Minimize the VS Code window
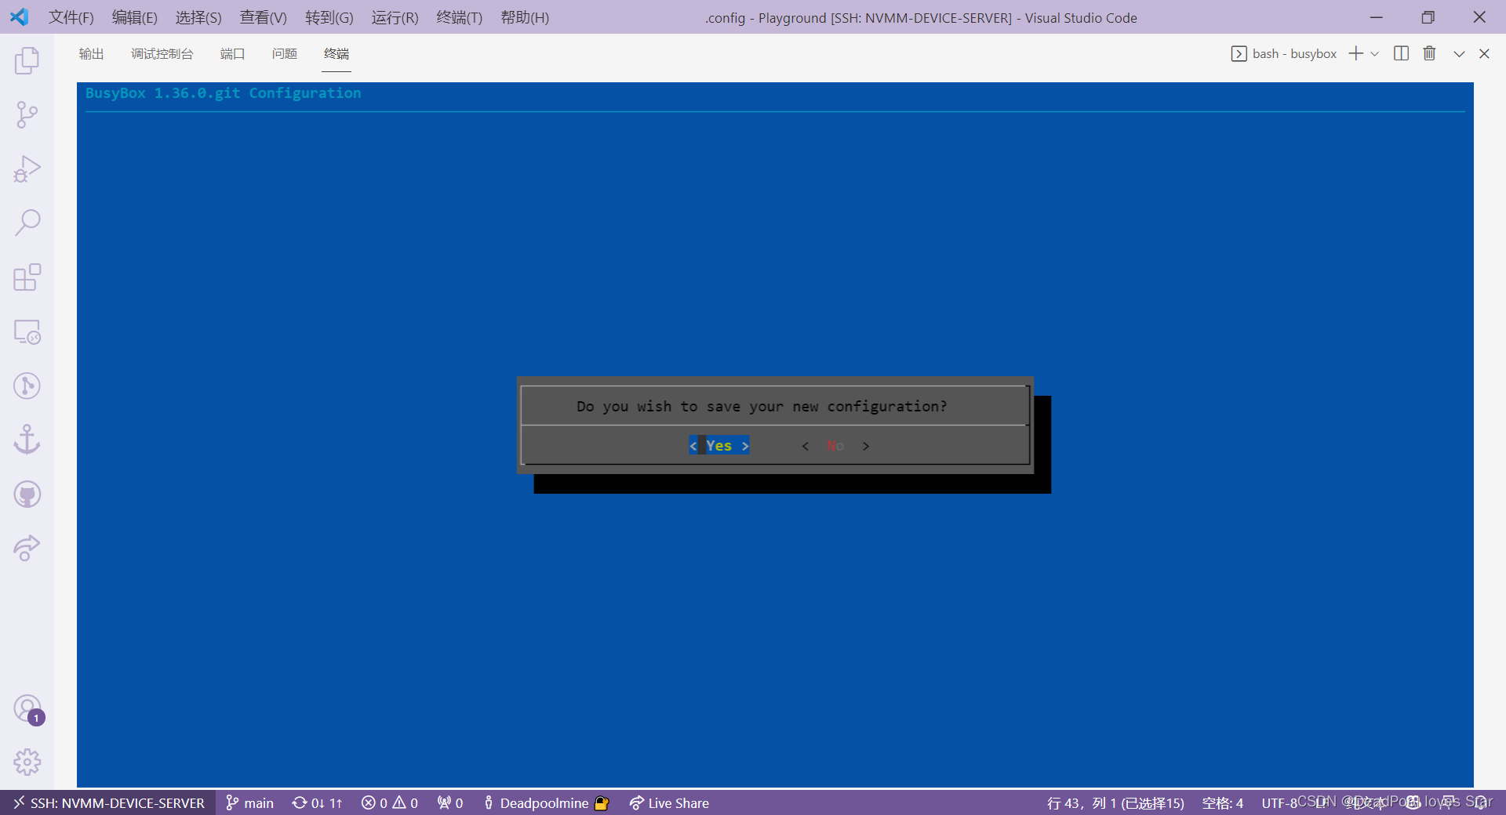The height and width of the screenshot is (815, 1506). point(1377,17)
